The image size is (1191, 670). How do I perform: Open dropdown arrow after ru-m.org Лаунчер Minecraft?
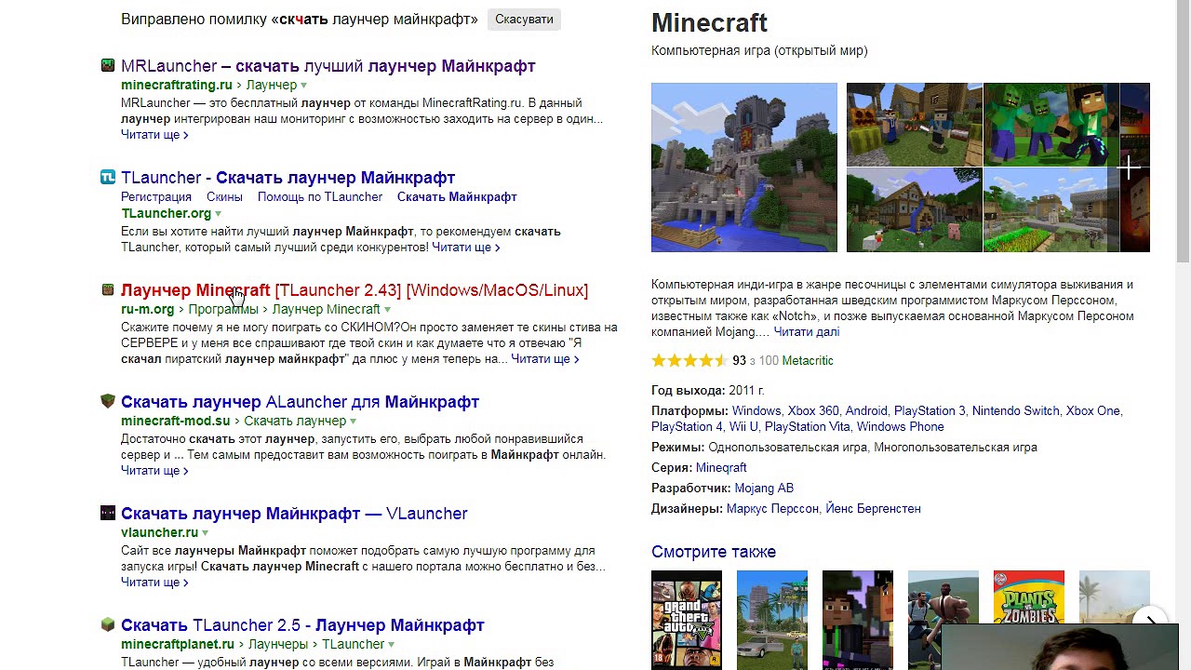click(387, 310)
